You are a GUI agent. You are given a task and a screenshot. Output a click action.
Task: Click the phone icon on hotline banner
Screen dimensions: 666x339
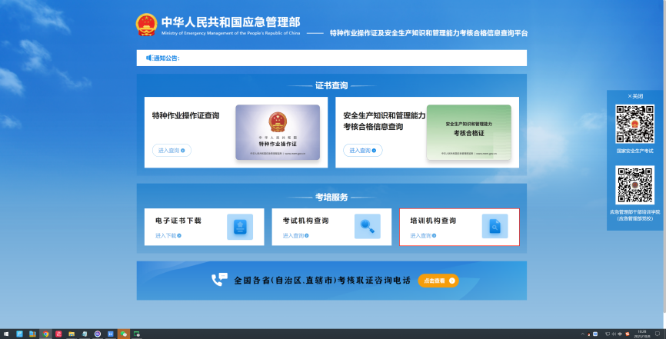219,280
